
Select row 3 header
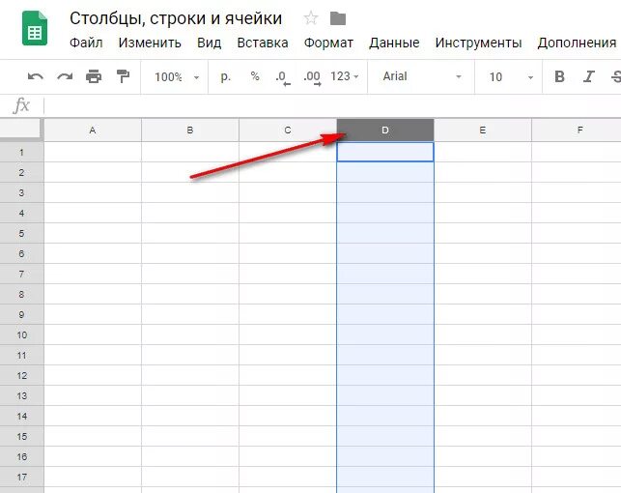(x=21, y=192)
